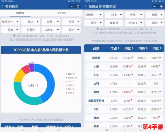Open the 全部 dropdown on 畅销品牌 screen
Image resolution: width=165 pixels, height=132 pixels.
[134, 15]
